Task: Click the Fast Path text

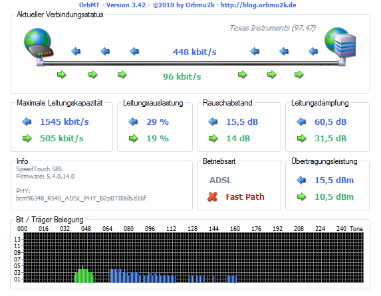Action: point(245,196)
